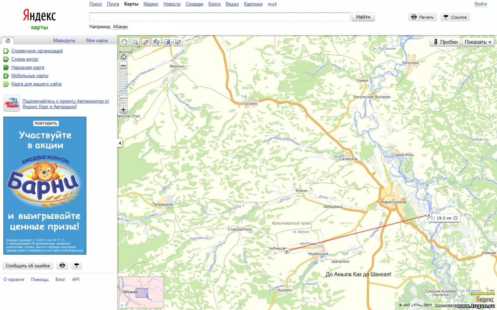
Task: Click the Барни advertisement banner
Action: [45, 185]
